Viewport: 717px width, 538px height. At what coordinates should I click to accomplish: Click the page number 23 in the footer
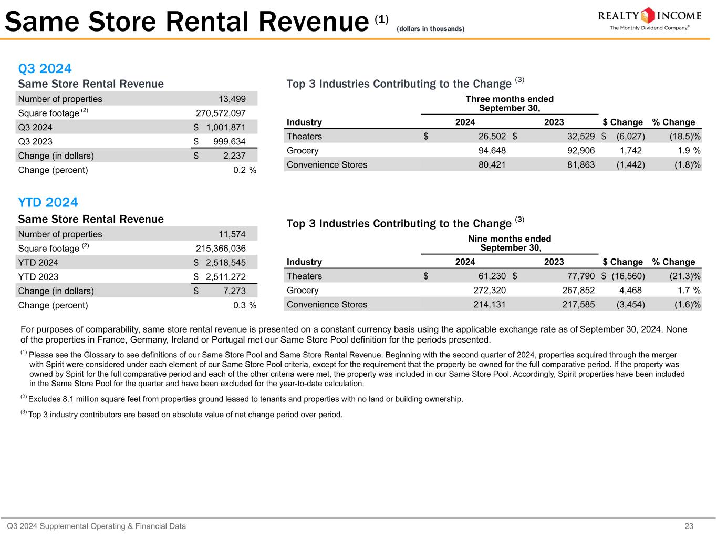[689, 526]
